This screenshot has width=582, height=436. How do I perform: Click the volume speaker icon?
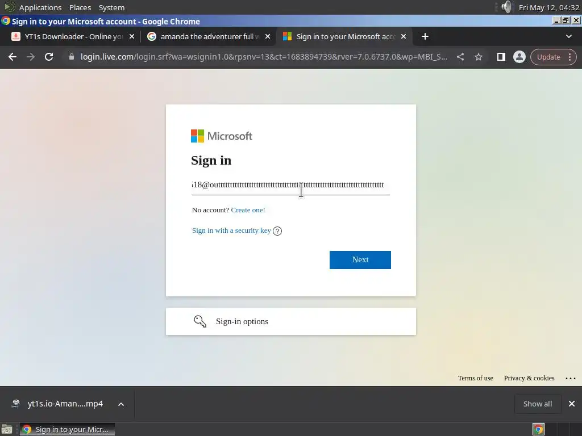pos(506,7)
